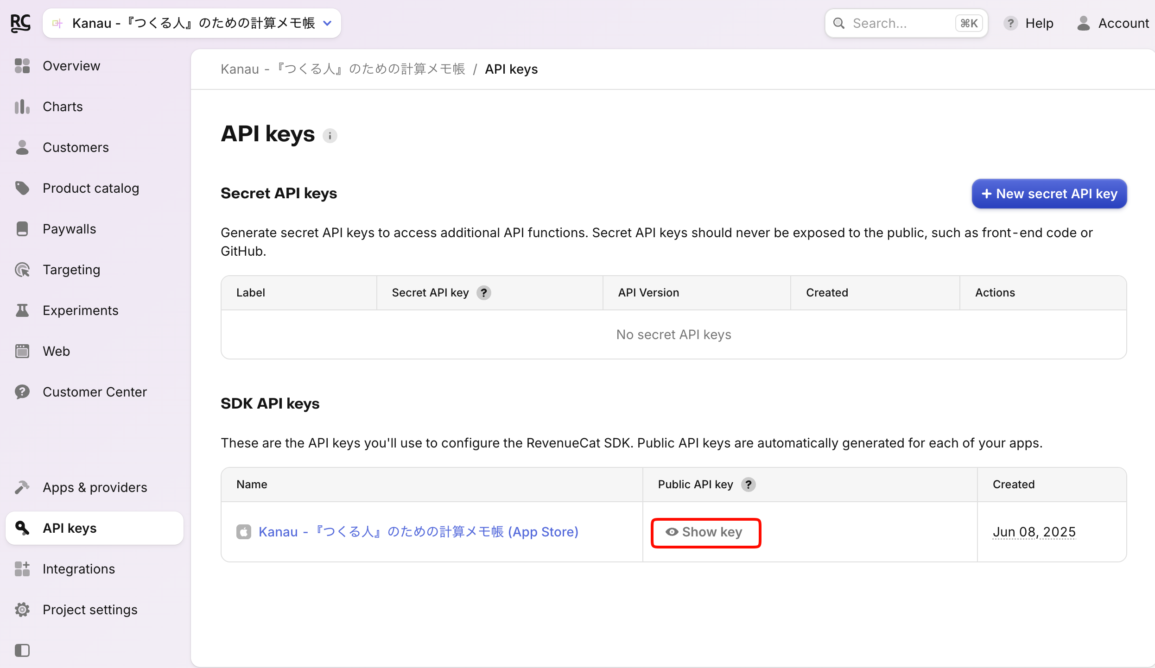Select API keys in sidebar
This screenshot has width=1155, height=668.
pyautogui.click(x=95, y=528)
